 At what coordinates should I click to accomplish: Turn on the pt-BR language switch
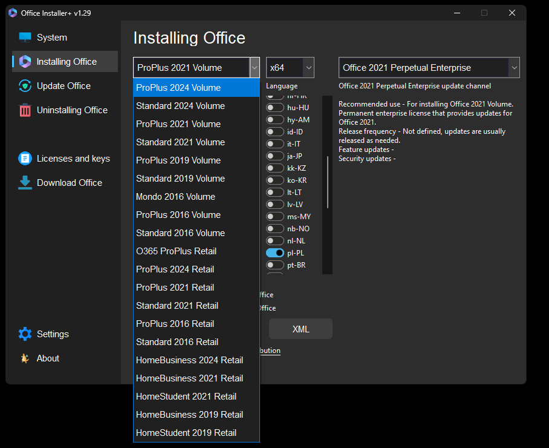[x=275, y=265]
